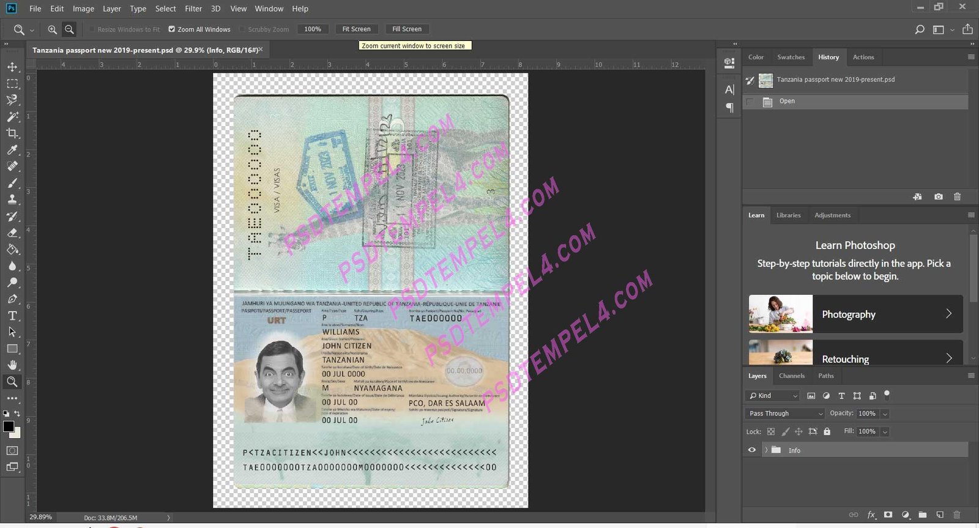Expand status bar info arrow
Screen dimensions: 979x528
tap(169, 518)
